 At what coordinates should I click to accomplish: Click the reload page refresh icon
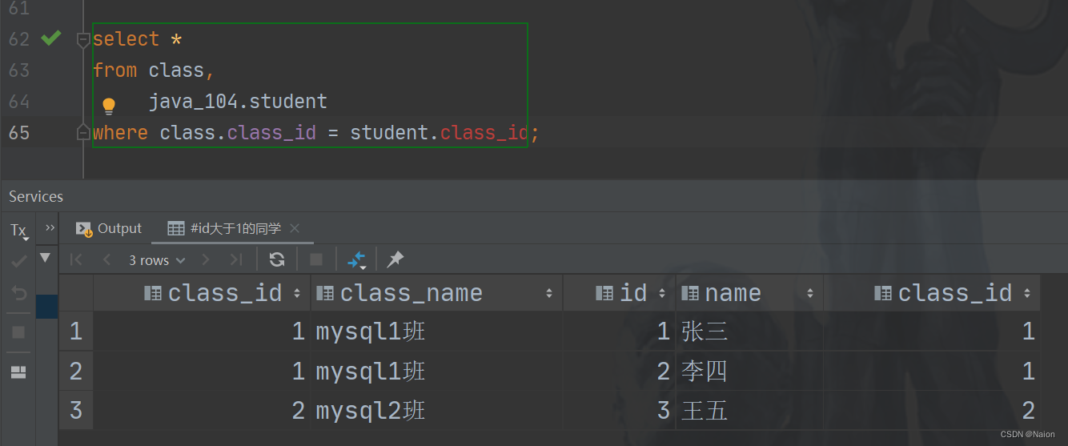[x=277, y=259]
